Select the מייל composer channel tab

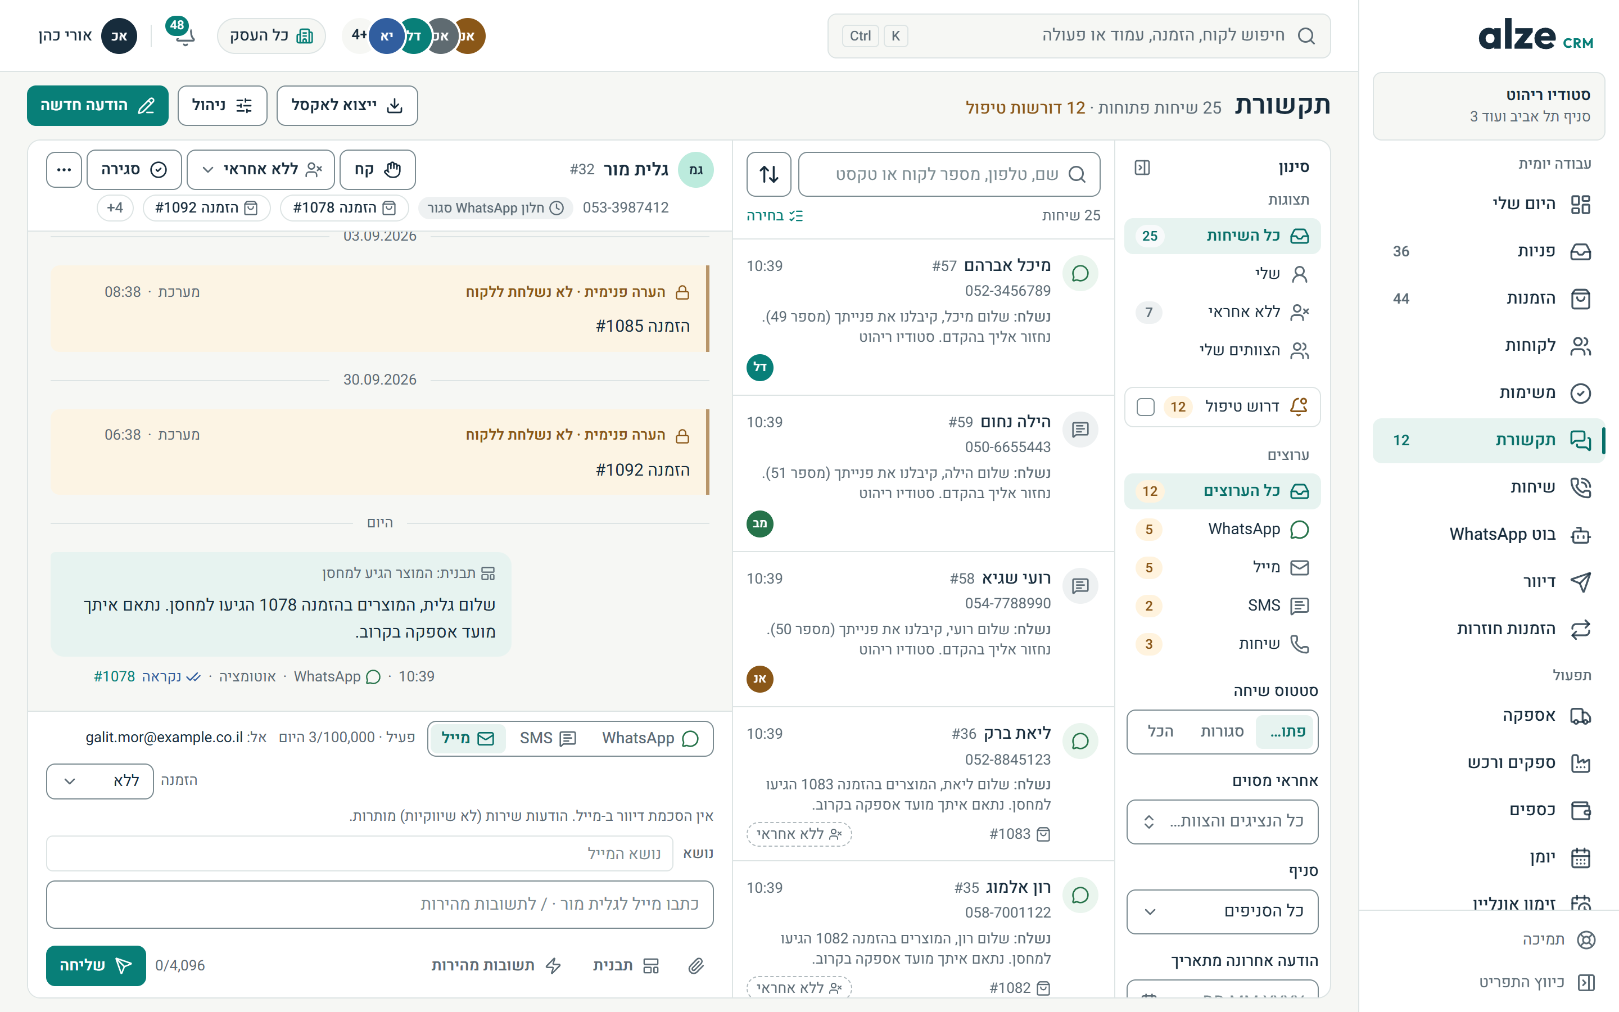pos(468,738)
